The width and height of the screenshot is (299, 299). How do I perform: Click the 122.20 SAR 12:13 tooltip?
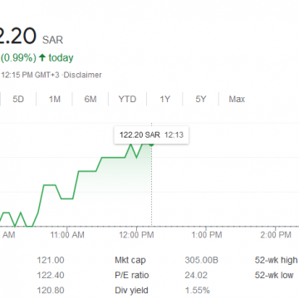151,135
